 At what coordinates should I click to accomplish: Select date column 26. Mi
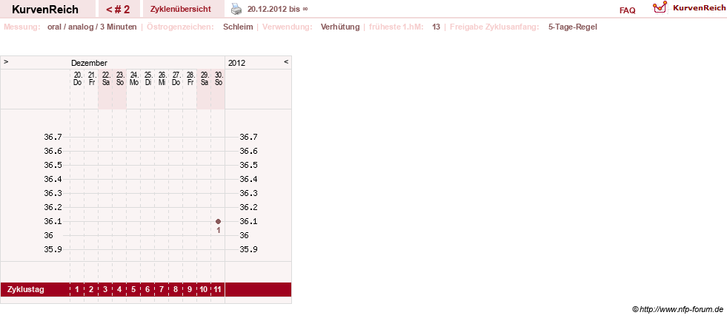coord(162,78)
